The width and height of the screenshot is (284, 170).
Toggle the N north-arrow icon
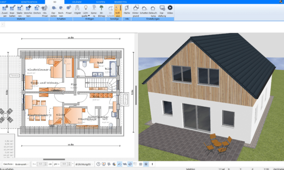coord(146,164)
